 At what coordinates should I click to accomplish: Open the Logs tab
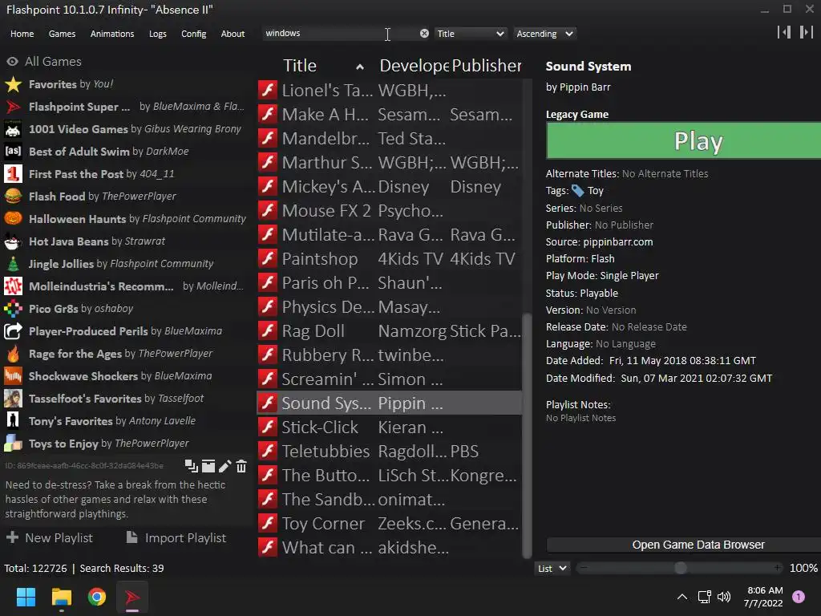(x=158, y=34)
